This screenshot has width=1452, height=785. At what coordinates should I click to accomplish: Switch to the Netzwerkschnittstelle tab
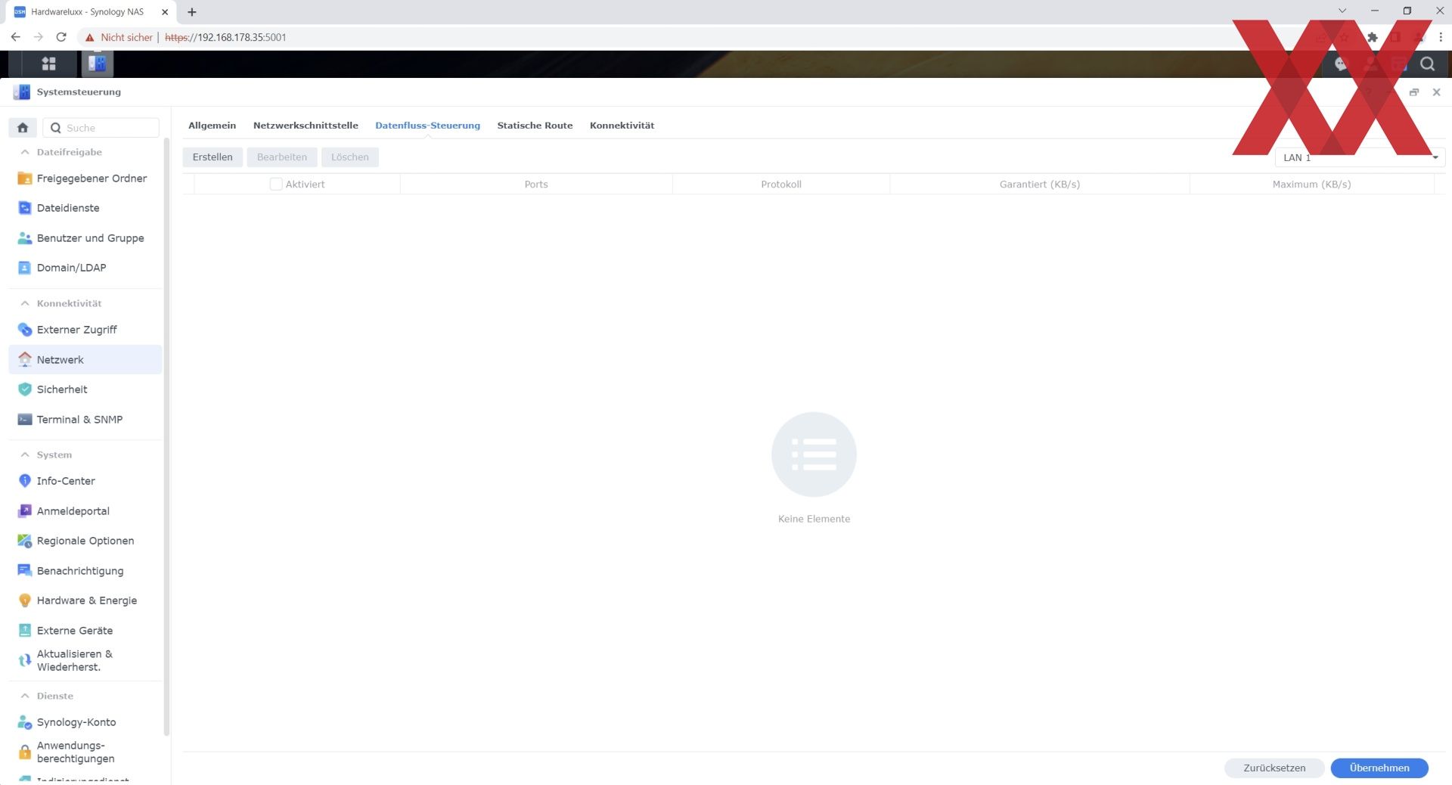(x=306, y=126)
